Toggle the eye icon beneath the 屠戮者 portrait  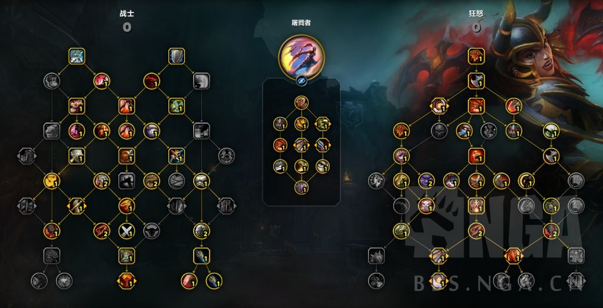click(301, 81)
